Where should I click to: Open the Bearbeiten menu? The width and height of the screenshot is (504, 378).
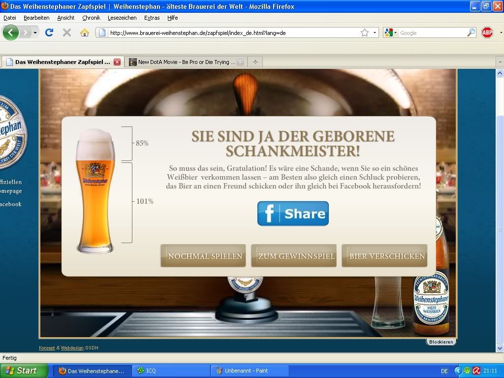coord(36,18)
